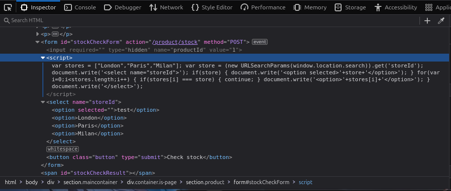This screenshot has height=191, width=451.
Task: Open the Storage panel
Action: [350, 7]
